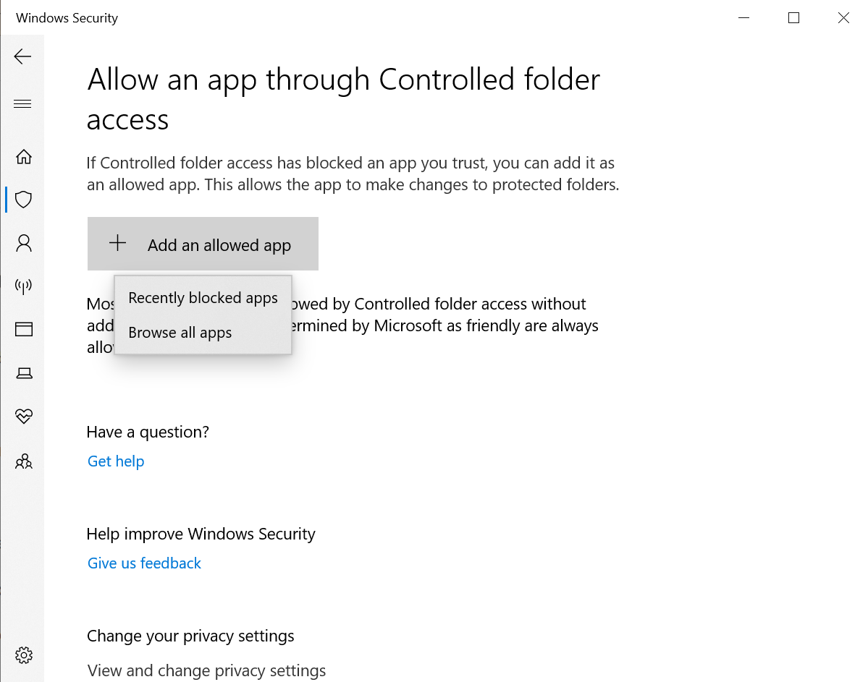Image resolution: width=868 pixels, height=682 pixels.
Task: Open the Get help link
Action: point(116,461)
